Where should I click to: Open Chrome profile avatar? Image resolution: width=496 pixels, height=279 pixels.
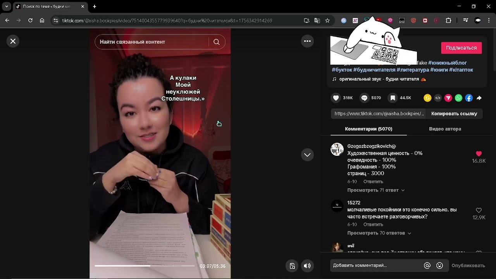[478, 21]
